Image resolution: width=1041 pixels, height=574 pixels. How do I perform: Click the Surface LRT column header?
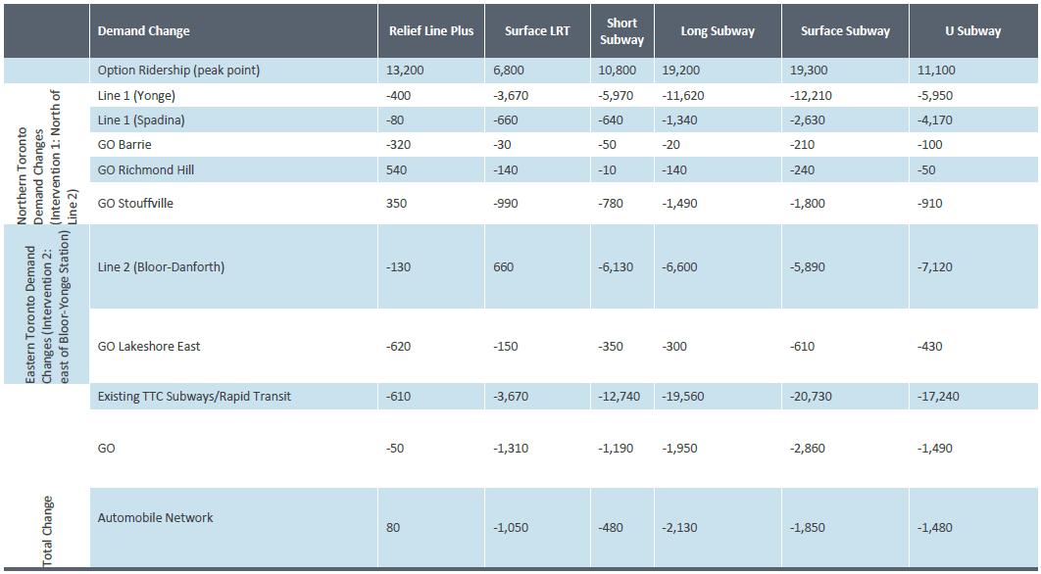coord(537,31)
